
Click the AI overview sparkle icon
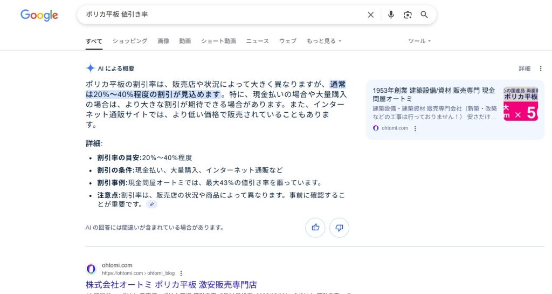pos(91,69)
